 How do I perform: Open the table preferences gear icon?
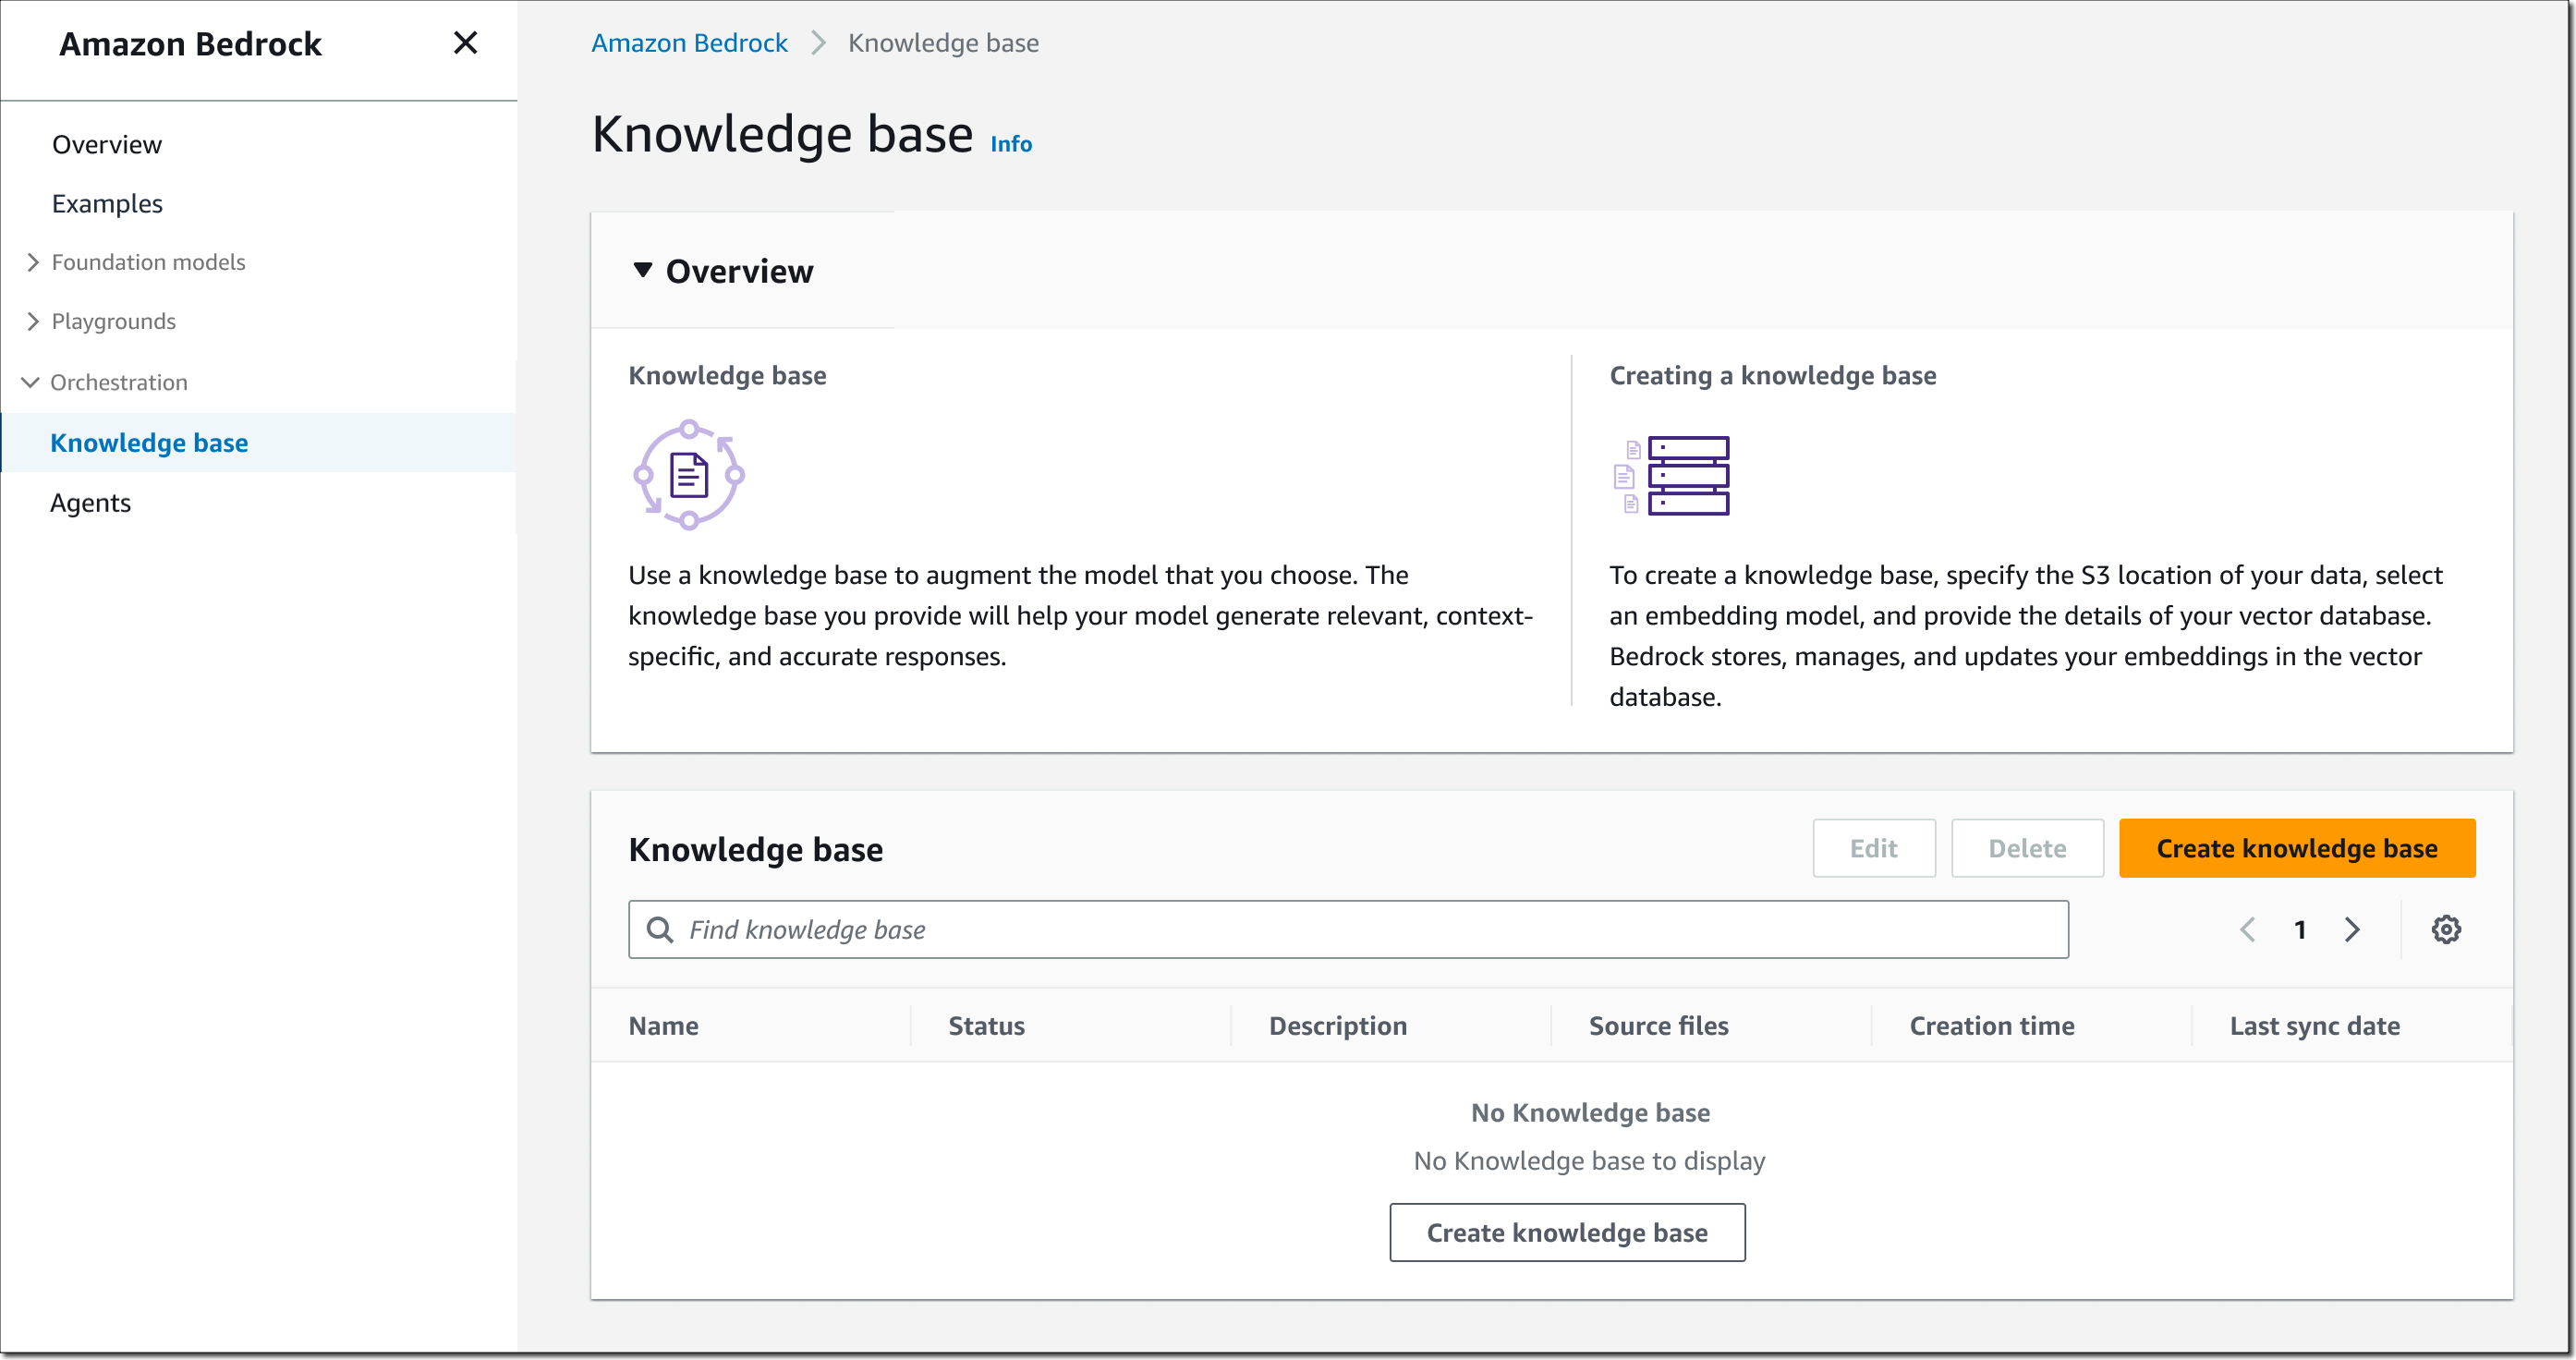2446,929
